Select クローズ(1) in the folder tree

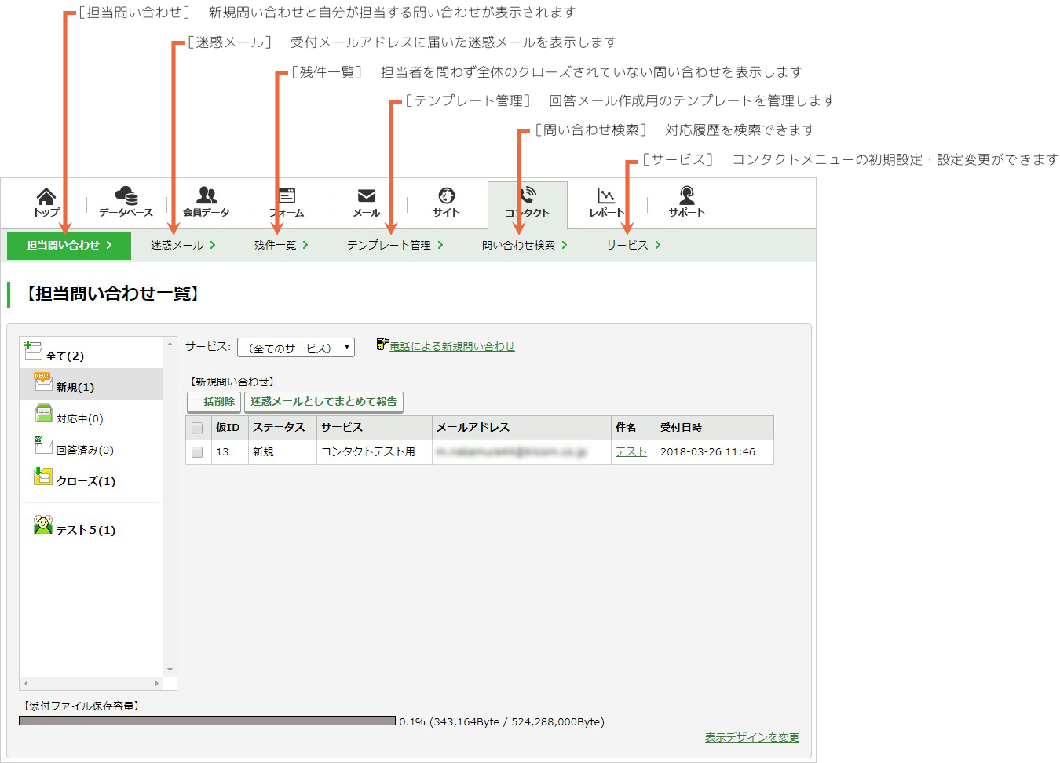[86, 481]
